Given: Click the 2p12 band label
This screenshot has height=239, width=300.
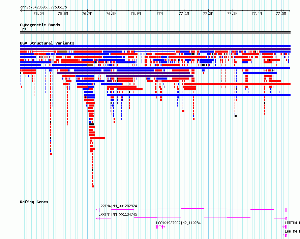Looking at the screenshot, I should [x=24, y=29].
